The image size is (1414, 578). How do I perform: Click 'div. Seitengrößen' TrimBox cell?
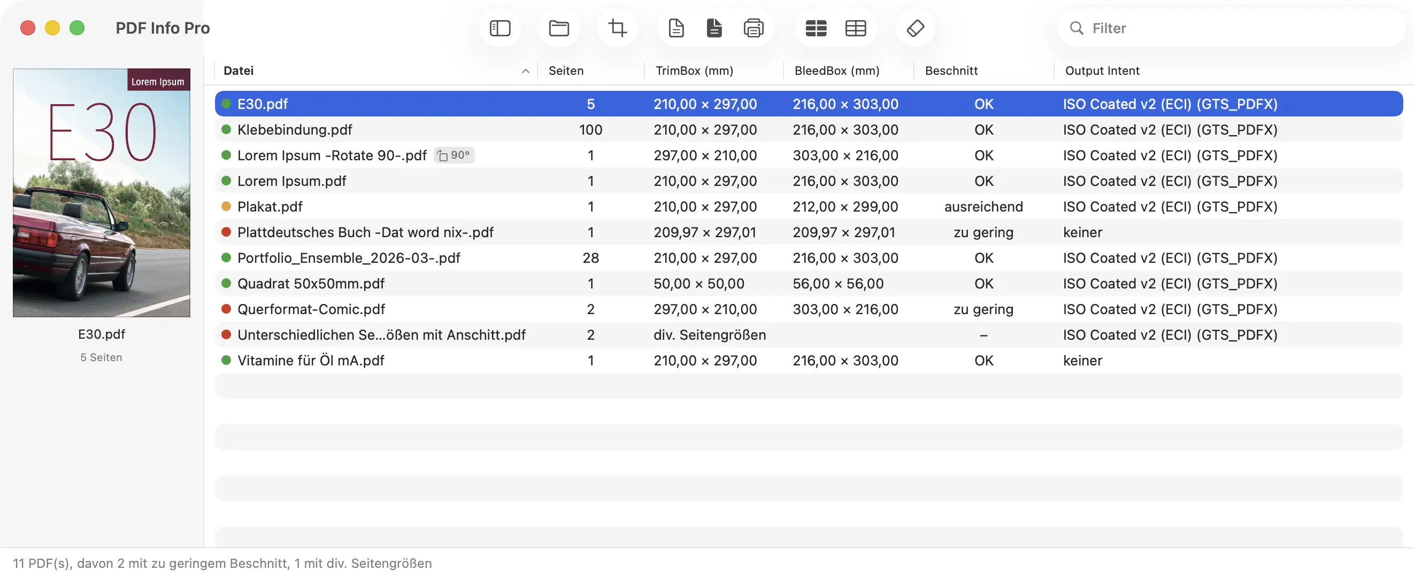709,334
